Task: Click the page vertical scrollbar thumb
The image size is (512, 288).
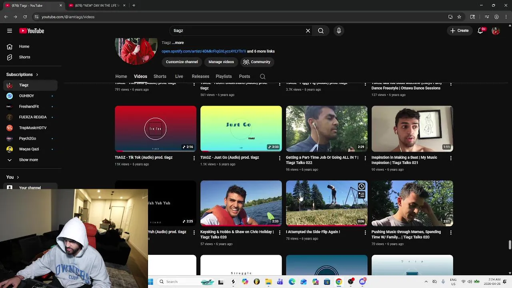Action: click(510, 244)
